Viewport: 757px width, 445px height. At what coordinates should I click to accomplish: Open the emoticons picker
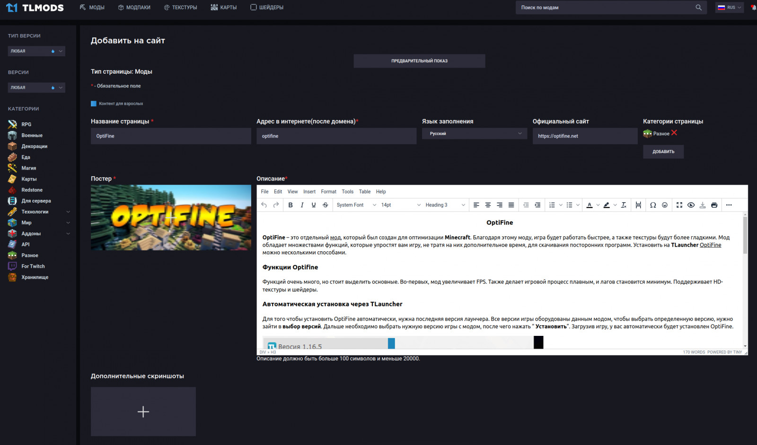pos(665,205)
